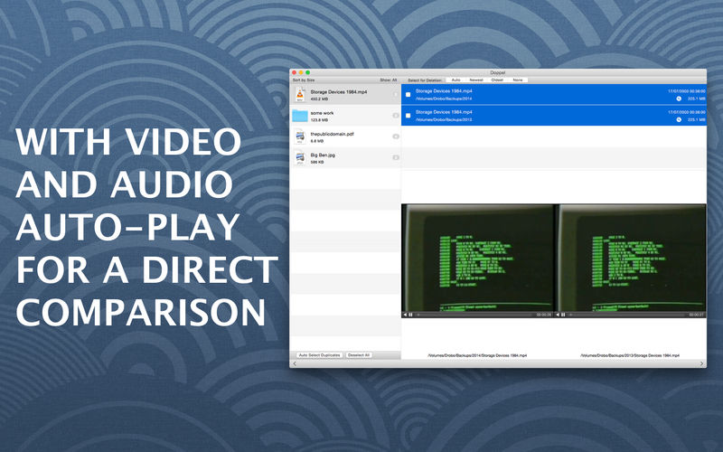Screen dimensions: 723x452
Task: Click the reveal-in-Finder icon for the Backups/2014 copy
Action: coord(679,99)
